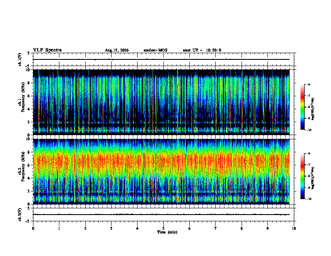Click the 'station=MOS' header label

pyautogui.click(x=155, y=50)
